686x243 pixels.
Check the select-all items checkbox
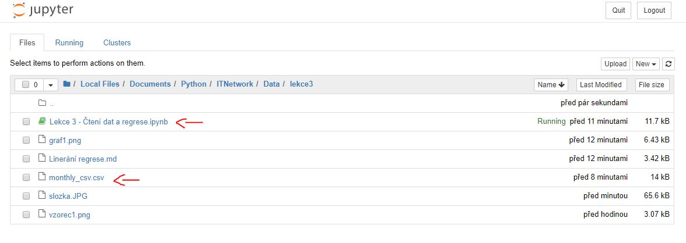pos(26,85)
